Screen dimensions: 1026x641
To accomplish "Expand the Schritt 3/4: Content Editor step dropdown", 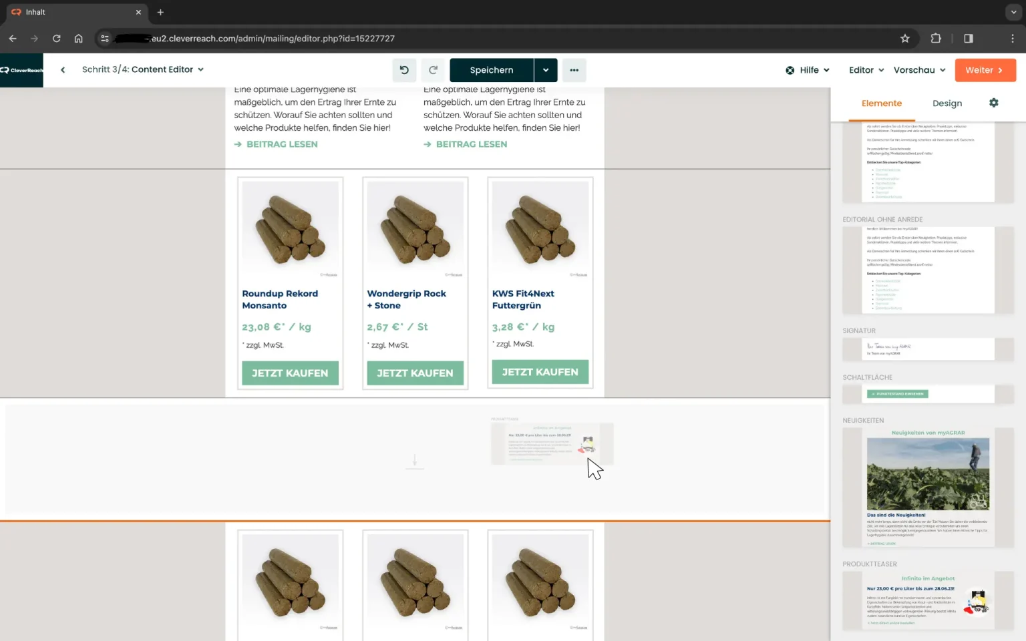I will 143,69.
